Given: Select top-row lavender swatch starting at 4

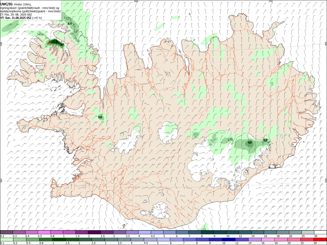Looking at the screenshot, I should coord(144,232).
